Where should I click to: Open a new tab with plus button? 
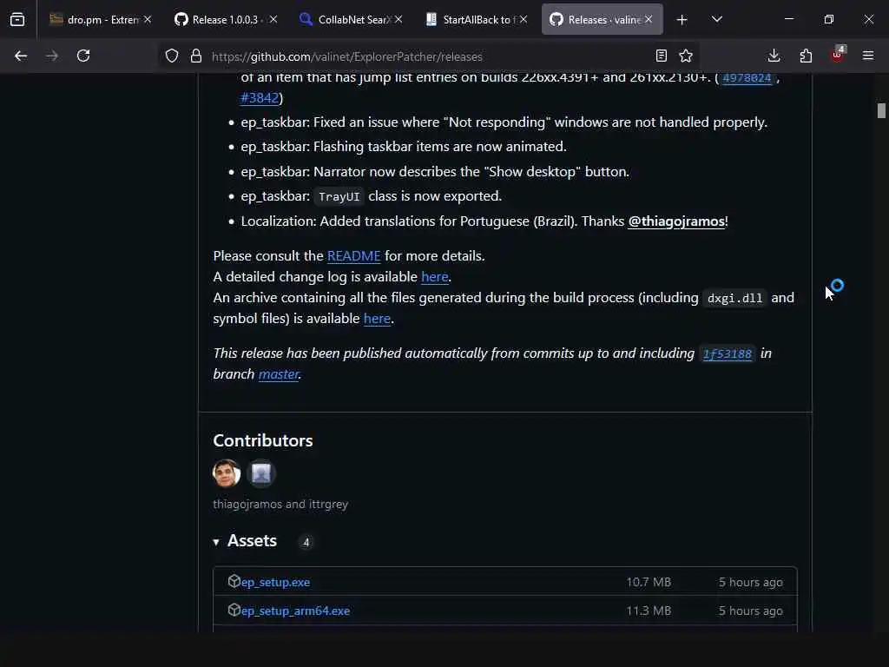click(x=682, y=20)
